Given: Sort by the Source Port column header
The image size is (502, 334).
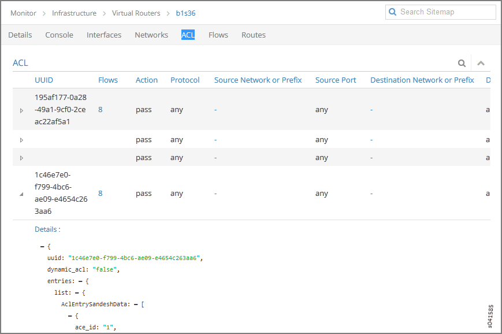Looking at the screenshot, I should pos(336,80).
